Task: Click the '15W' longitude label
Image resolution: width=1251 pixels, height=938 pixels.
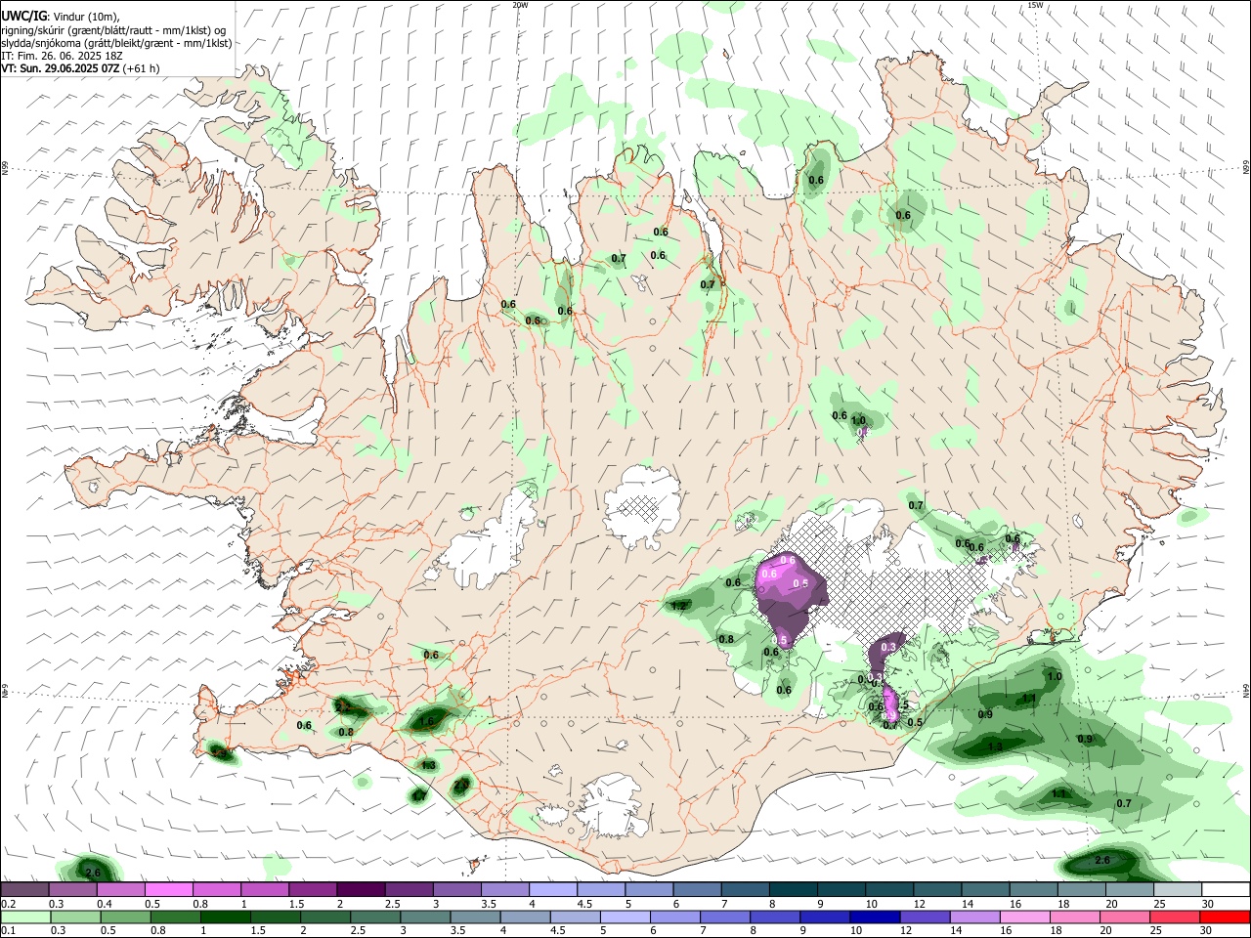Action: 1035,5
